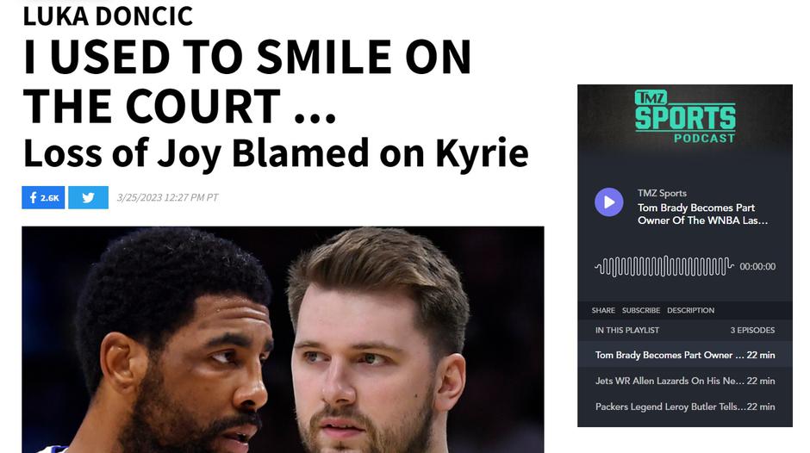Seek within the podcast audio waveform
810x453 pixels.
664,266
